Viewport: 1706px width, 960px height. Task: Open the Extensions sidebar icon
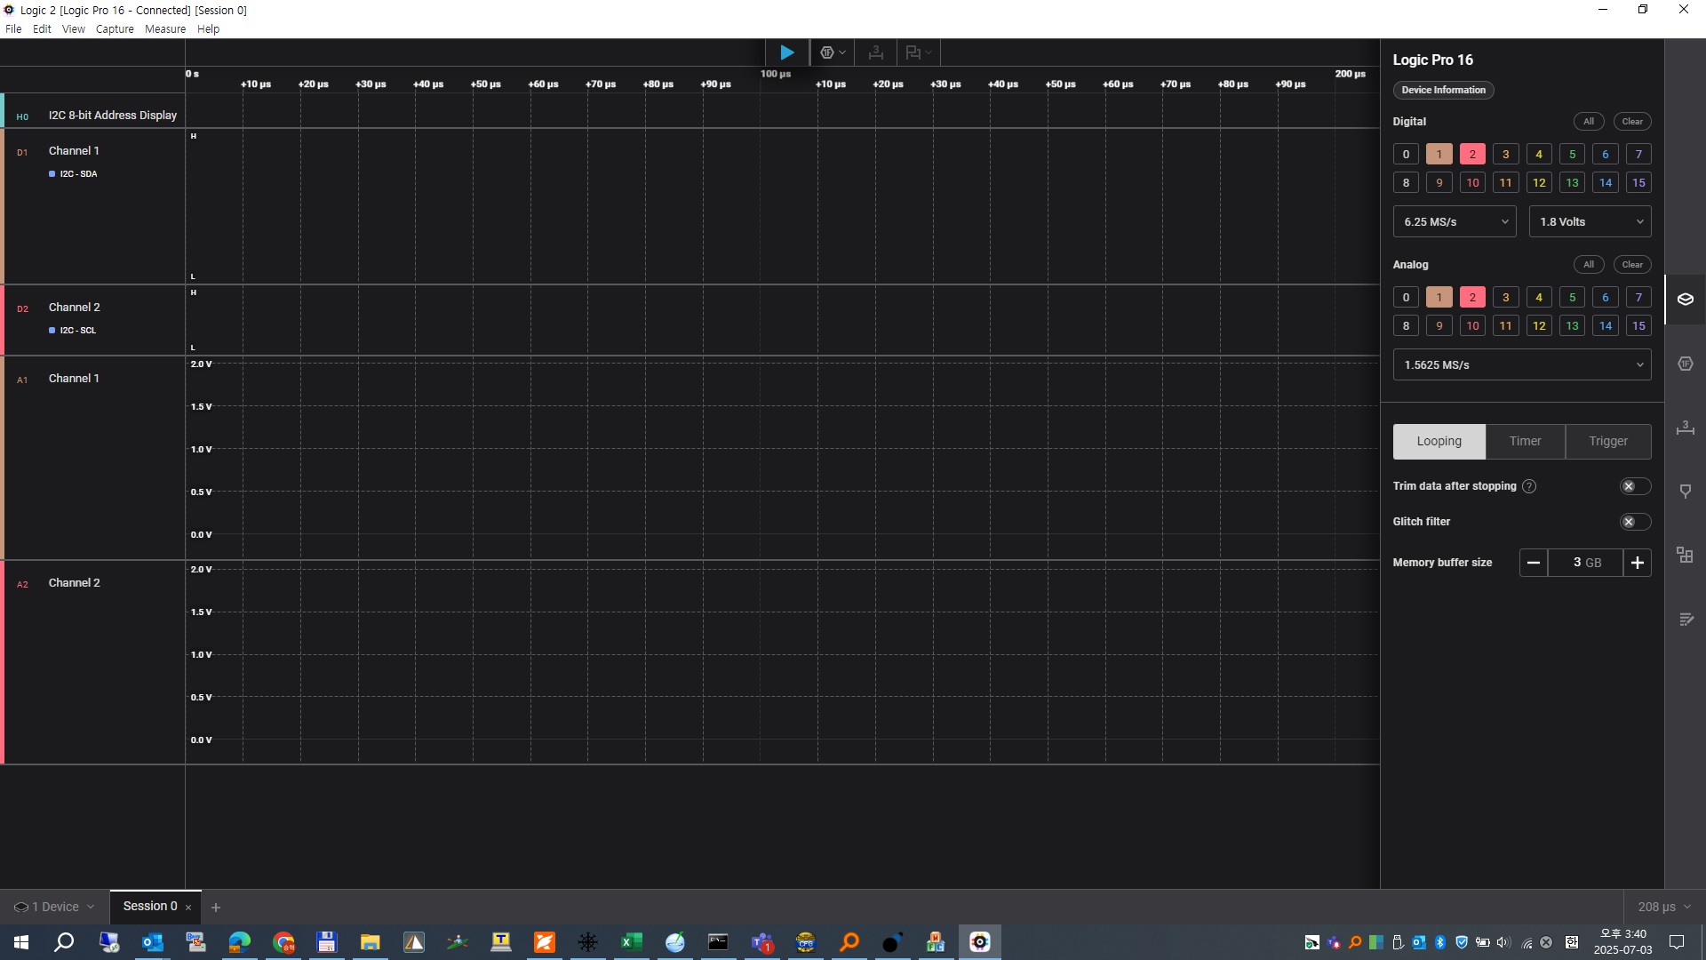coord(1685,556)
